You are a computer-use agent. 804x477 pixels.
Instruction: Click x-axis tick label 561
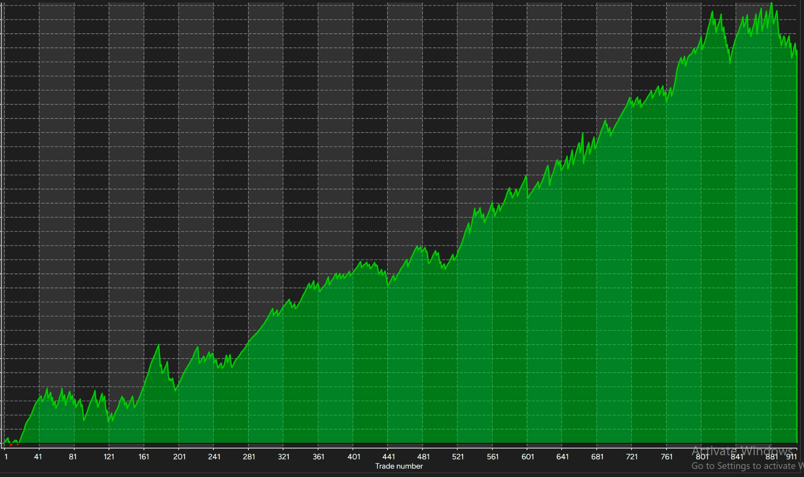tap(493, 457)
